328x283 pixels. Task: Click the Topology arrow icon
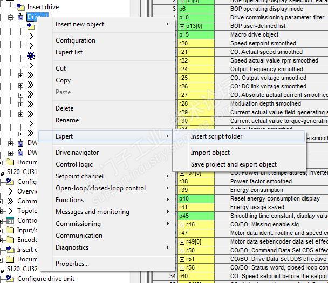[x=11, y=210]
